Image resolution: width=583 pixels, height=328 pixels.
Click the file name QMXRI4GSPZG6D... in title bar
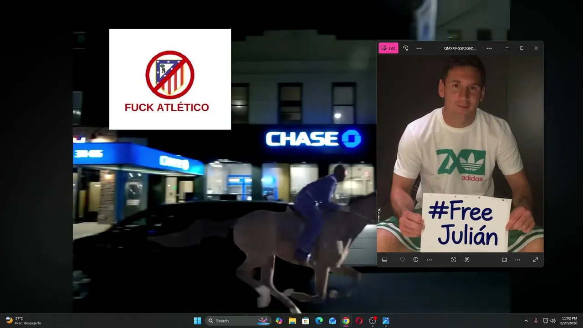click(x=460, y=48)
